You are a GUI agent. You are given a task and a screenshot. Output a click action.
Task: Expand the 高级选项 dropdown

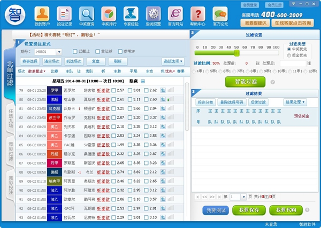(x=172, y=61)
